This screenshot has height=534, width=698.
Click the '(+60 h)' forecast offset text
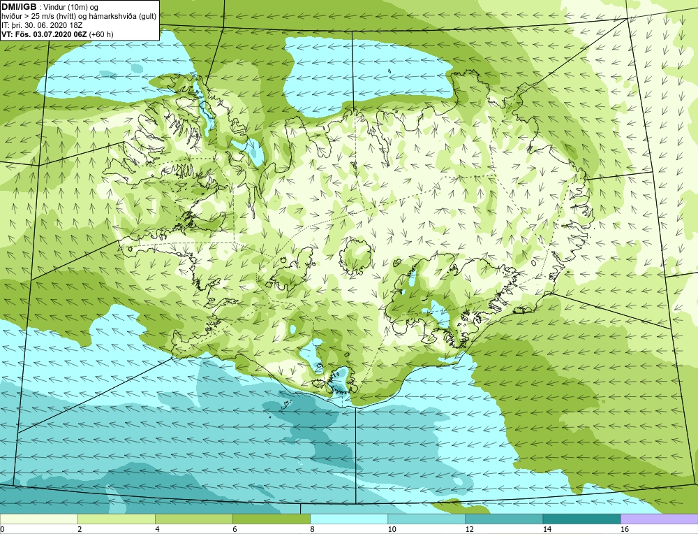tap(101, 34)
